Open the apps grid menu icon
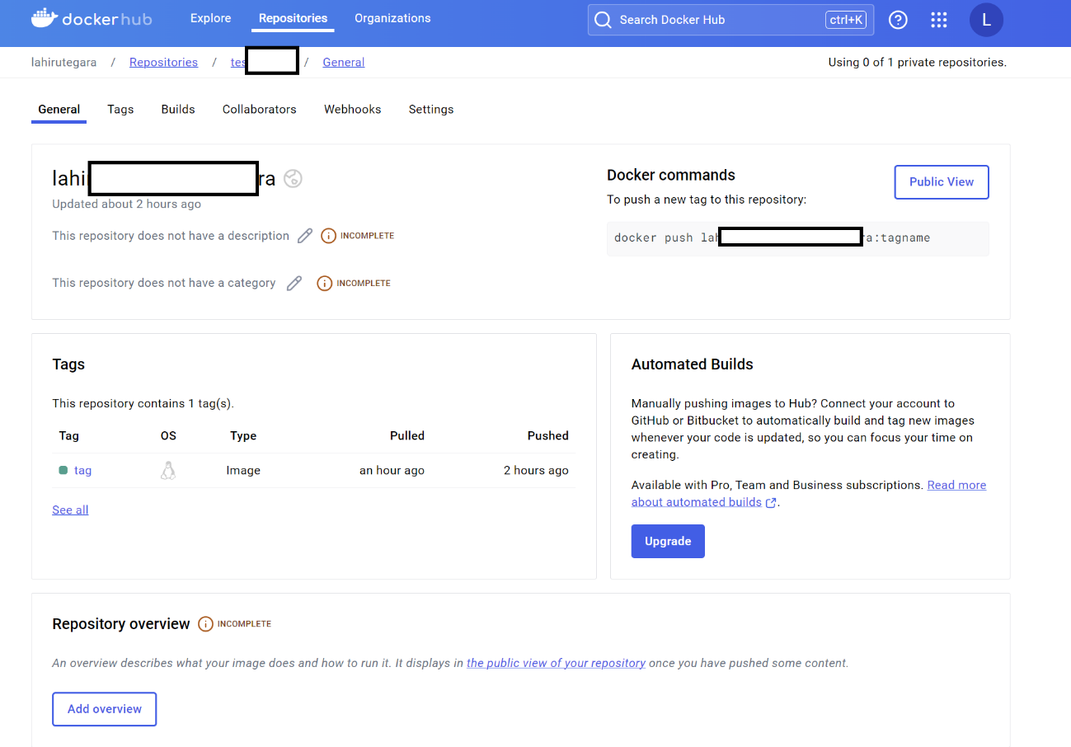1071x747 pixels. click(938, 20)
